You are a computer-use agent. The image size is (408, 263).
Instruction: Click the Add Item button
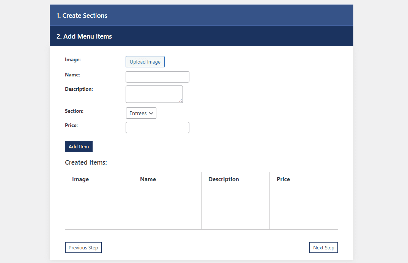click(79, 146)
